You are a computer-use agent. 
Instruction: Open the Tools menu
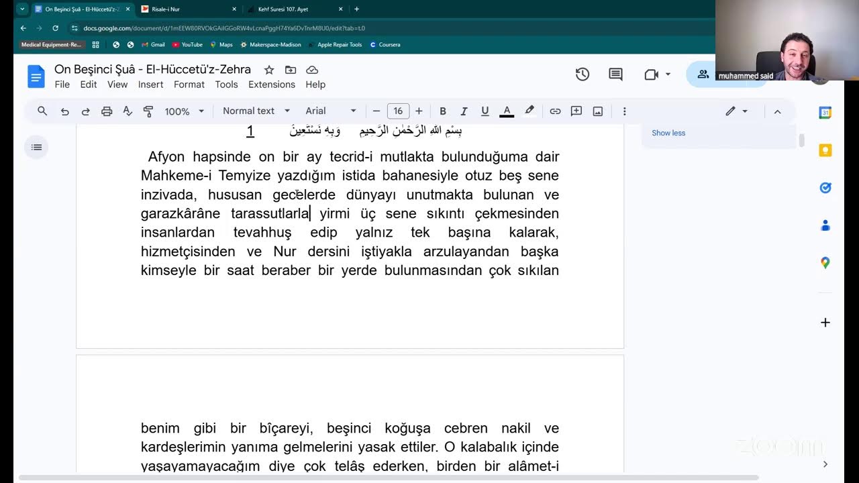click(x=227, y=85)
